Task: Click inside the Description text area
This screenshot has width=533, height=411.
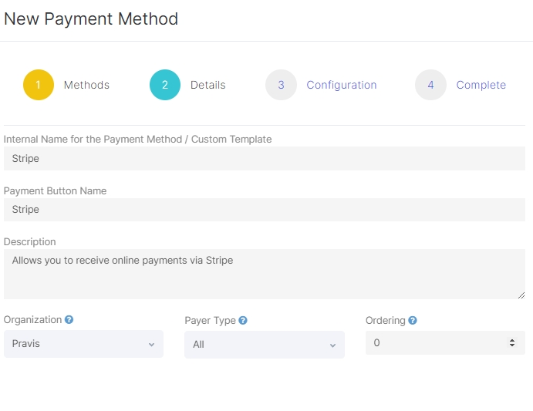Action: click(264, 274)
